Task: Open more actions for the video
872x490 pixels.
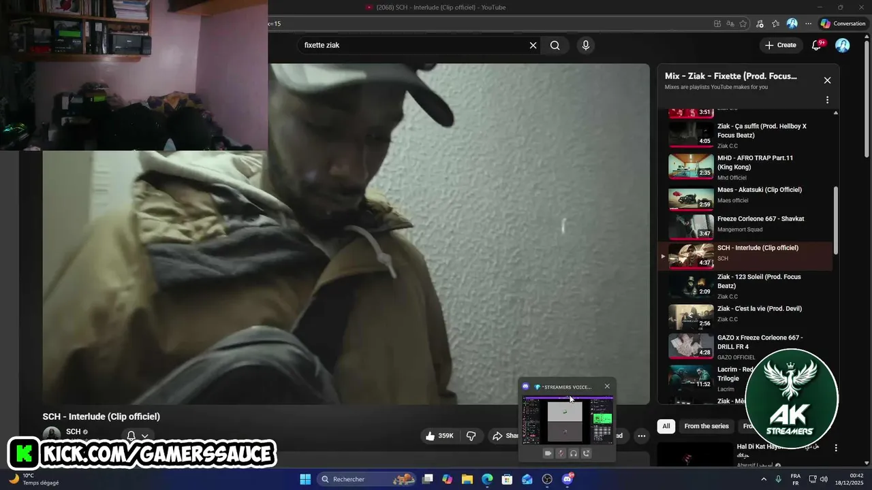Action: [x=641, y=436]
